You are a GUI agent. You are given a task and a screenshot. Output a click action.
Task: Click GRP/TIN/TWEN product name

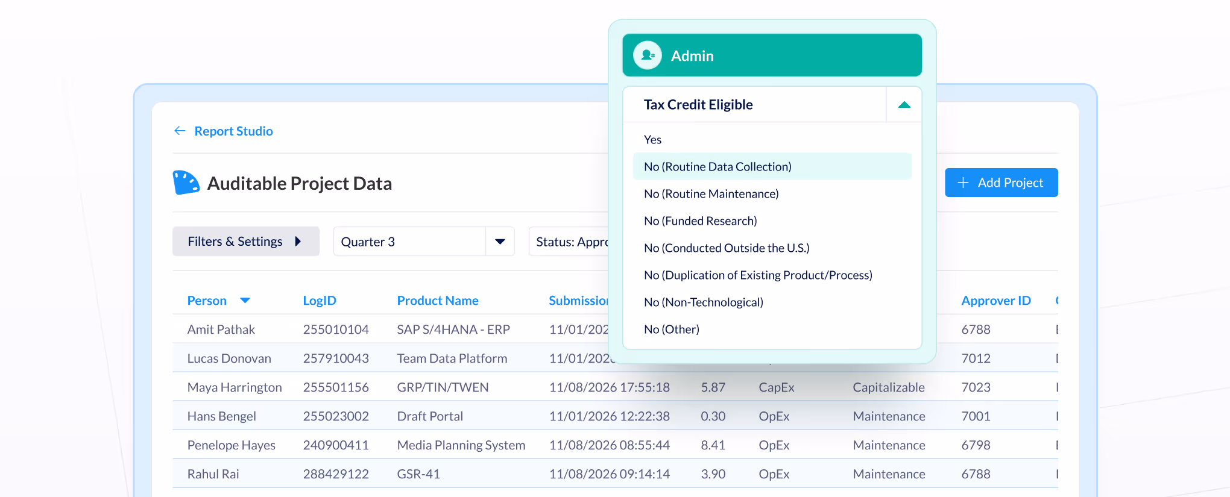443,387
